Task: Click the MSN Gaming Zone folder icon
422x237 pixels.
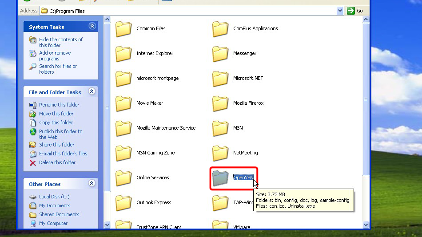Action: pyautogui.click(x=124, y=153)
